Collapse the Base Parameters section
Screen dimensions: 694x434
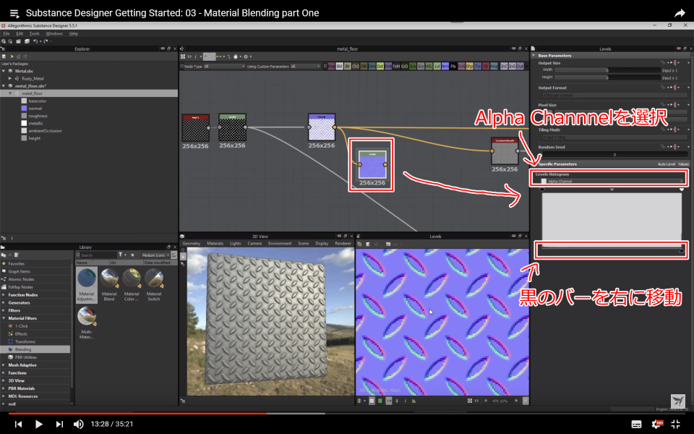pyautogui.click(x=534, y=56)
